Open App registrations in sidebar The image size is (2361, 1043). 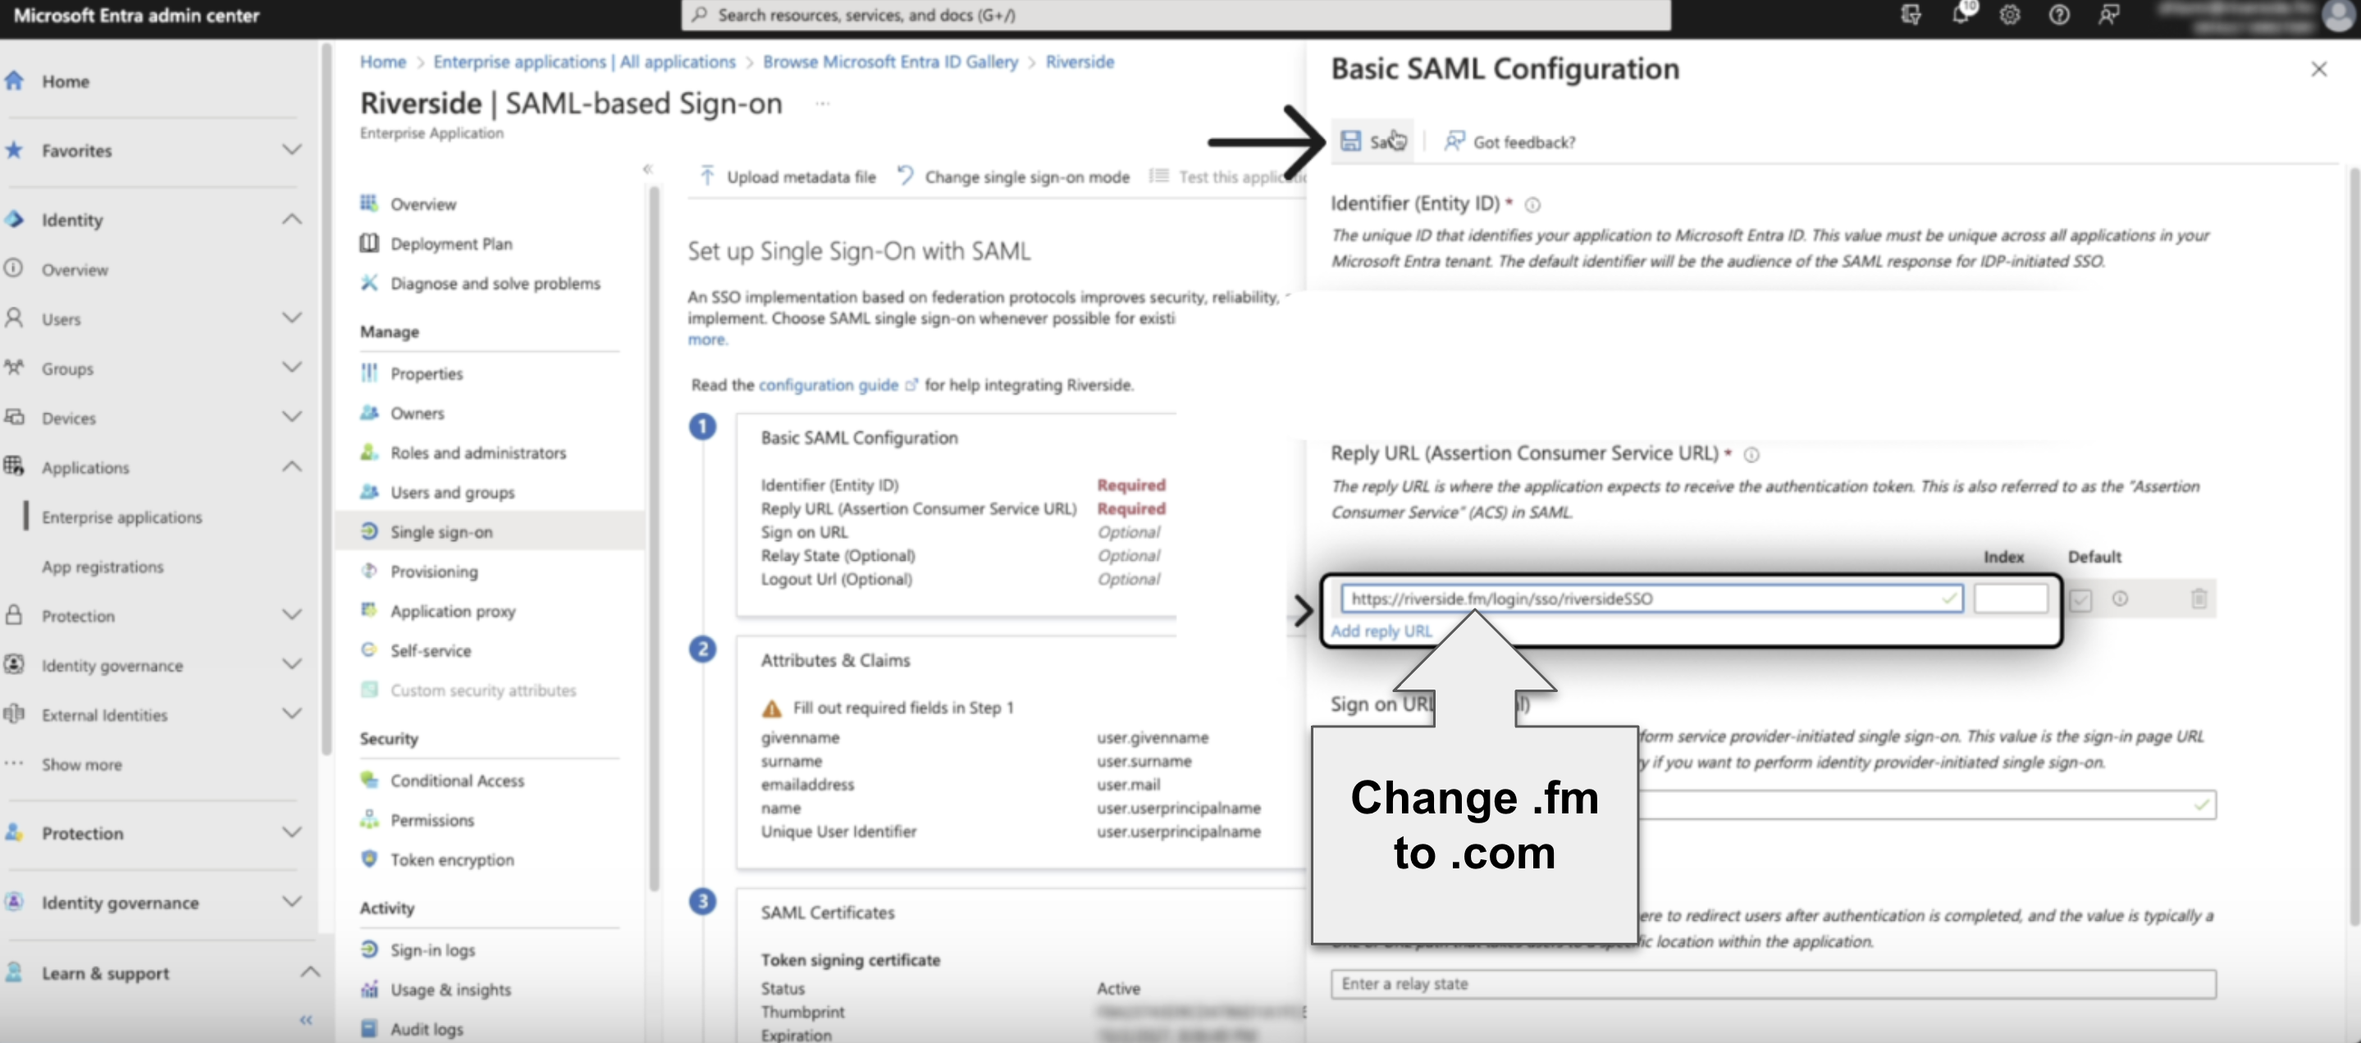click(103, 567)
